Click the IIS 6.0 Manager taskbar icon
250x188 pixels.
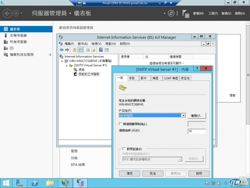(80, 183)
